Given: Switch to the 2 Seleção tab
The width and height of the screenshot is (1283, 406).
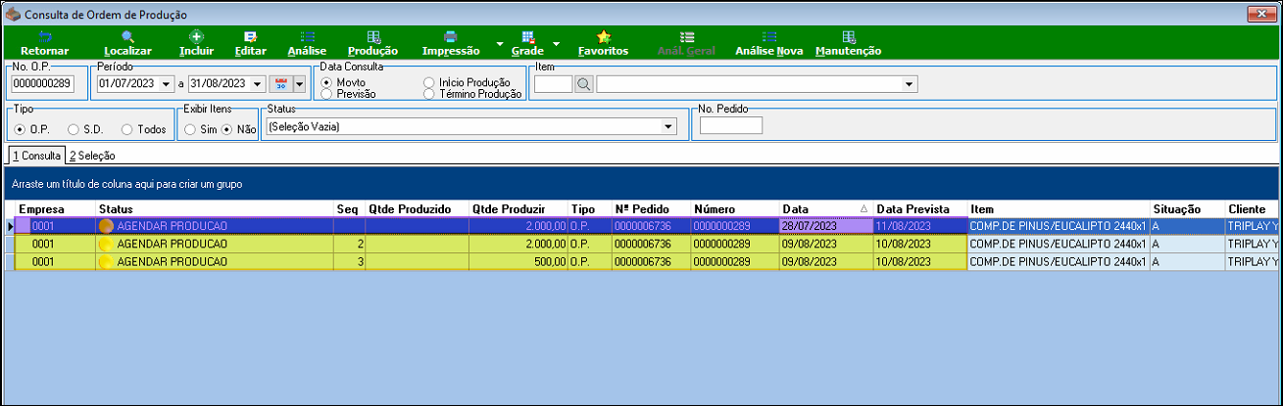Looking at the screenshot, I should (x=91, y=156).
